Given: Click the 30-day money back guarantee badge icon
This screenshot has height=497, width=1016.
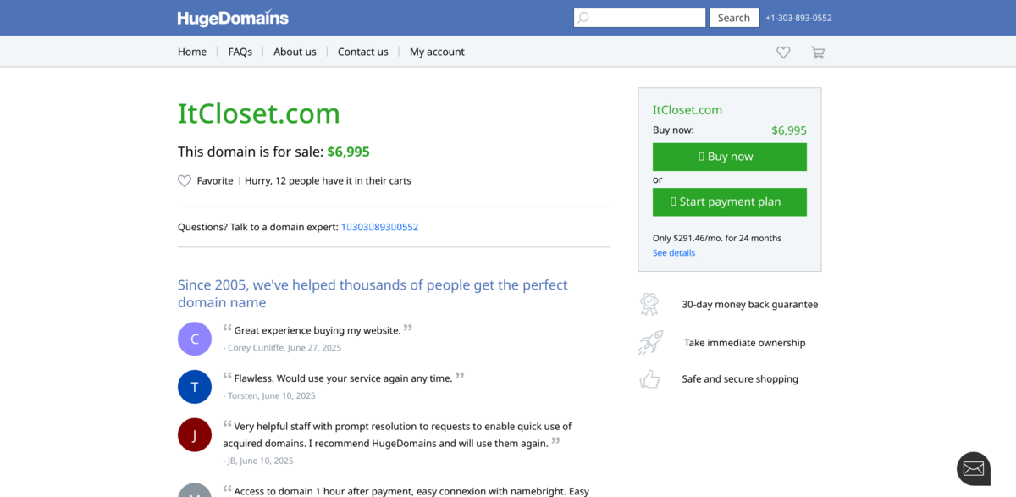Looking at the screenshot, I should coord(649,304).
